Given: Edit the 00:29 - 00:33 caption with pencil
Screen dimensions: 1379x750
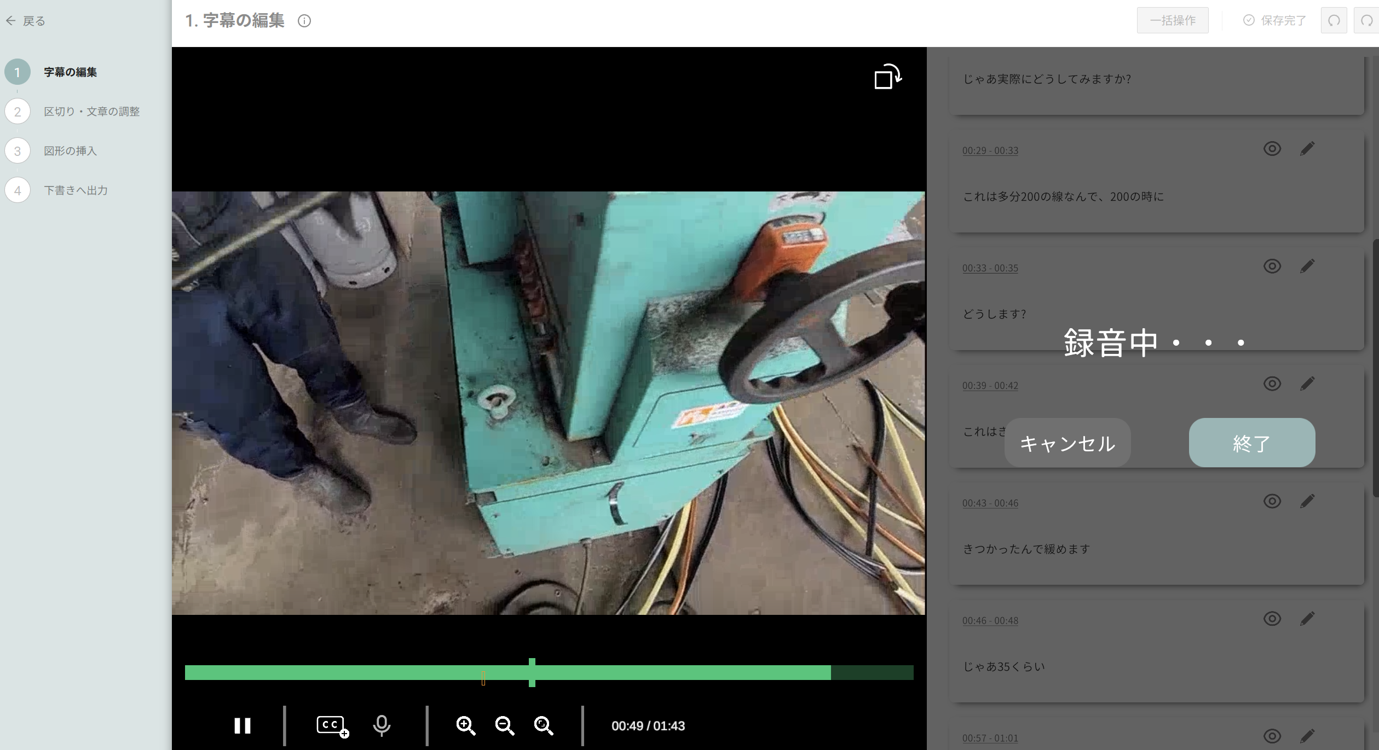Looking at the screenshot, I should point(1307,149).
